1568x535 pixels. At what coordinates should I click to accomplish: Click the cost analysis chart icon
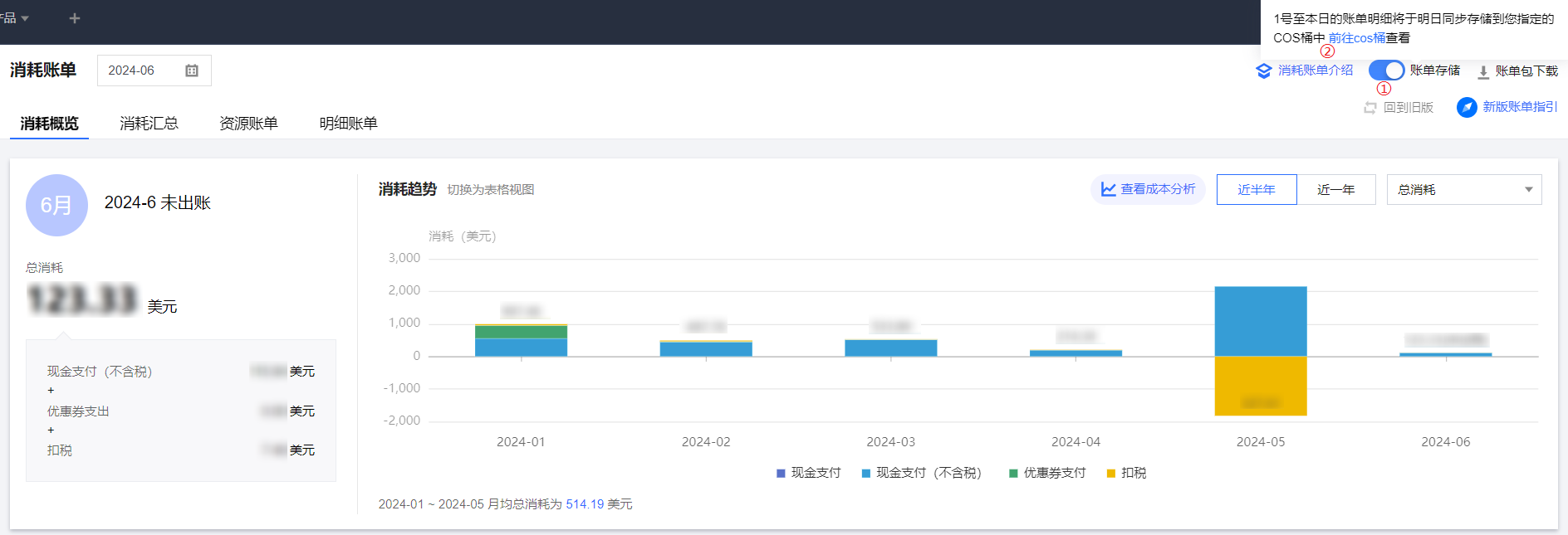(x=1108, y=189)
